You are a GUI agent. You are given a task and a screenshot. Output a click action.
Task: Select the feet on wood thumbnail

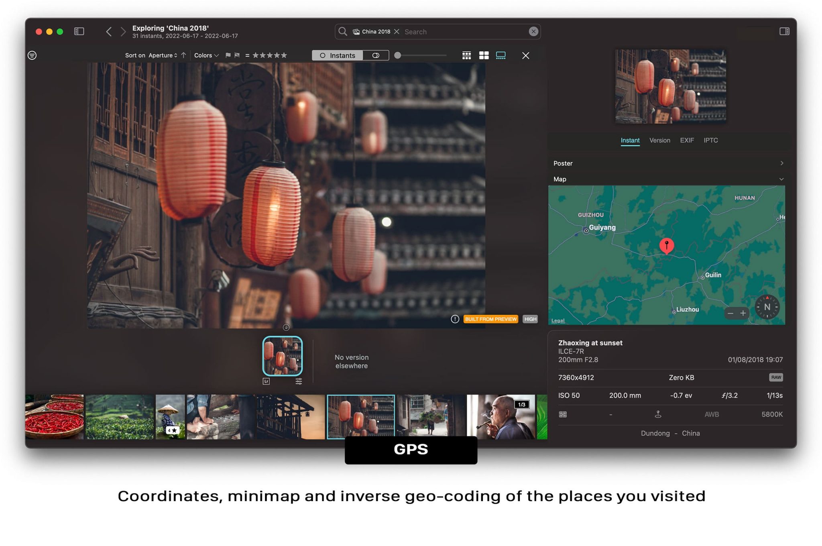point(220,417)
